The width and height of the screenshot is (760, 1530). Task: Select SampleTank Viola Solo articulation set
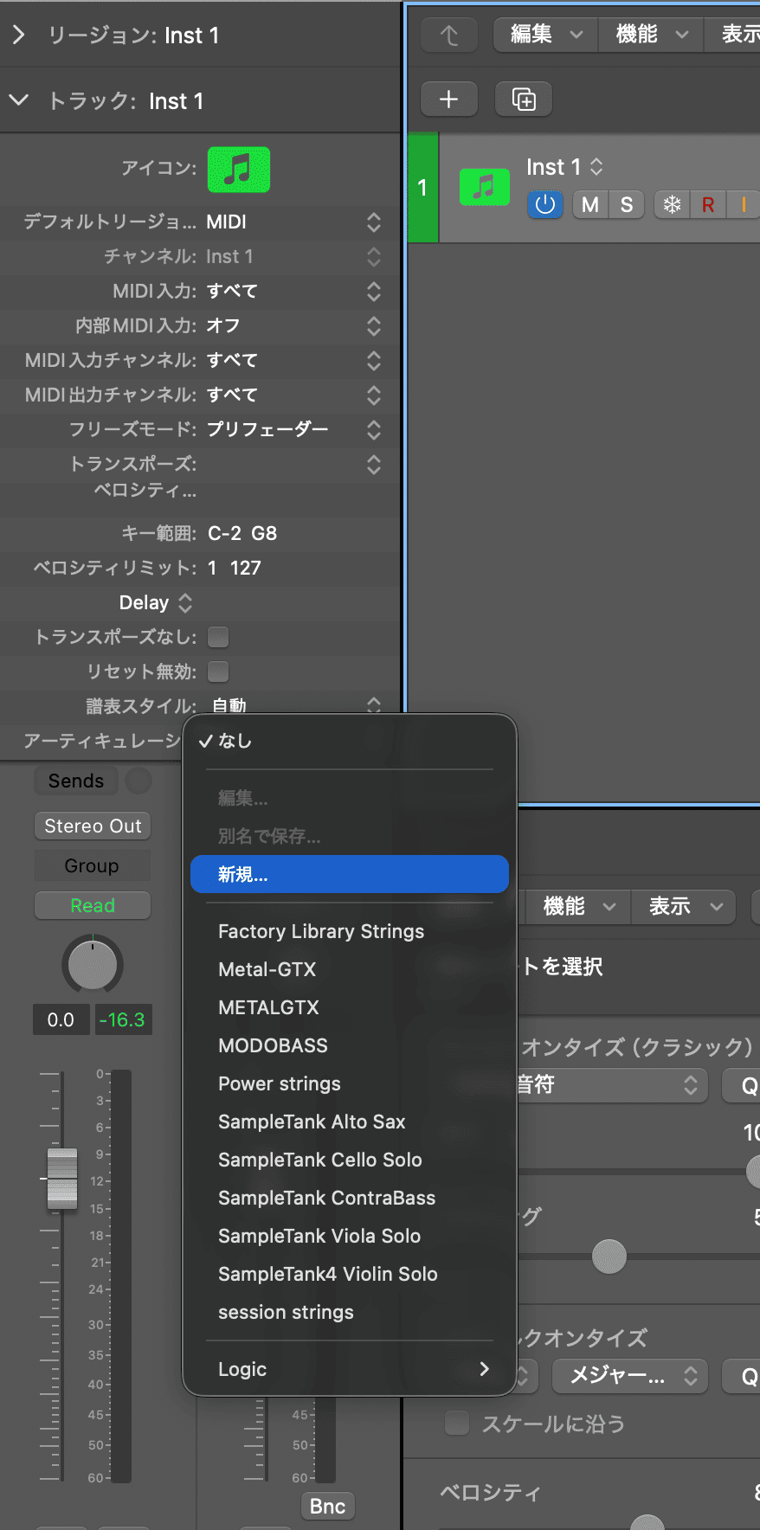point(350,1236)
